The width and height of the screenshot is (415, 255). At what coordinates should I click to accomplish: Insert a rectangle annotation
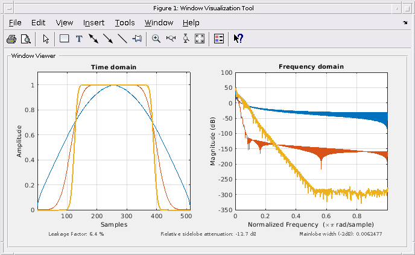65,39
